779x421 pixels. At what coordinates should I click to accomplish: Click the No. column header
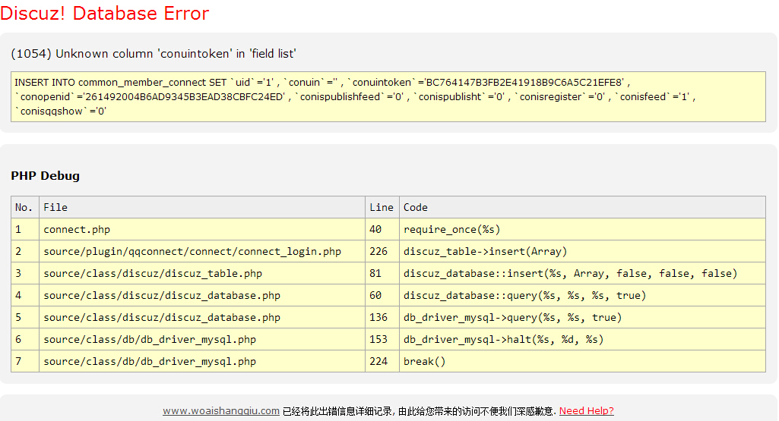tap(25, 207)
